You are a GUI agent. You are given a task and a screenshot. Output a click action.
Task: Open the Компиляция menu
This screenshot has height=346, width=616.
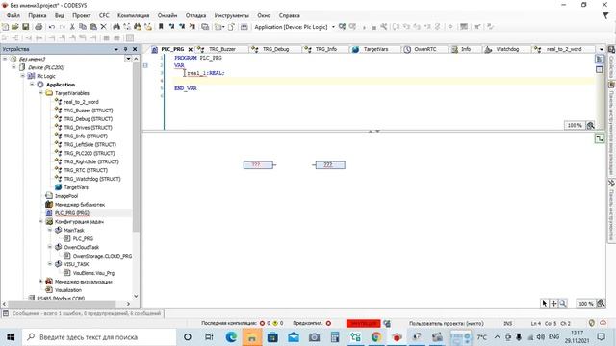pyautogui.click(x=133, y=15)
